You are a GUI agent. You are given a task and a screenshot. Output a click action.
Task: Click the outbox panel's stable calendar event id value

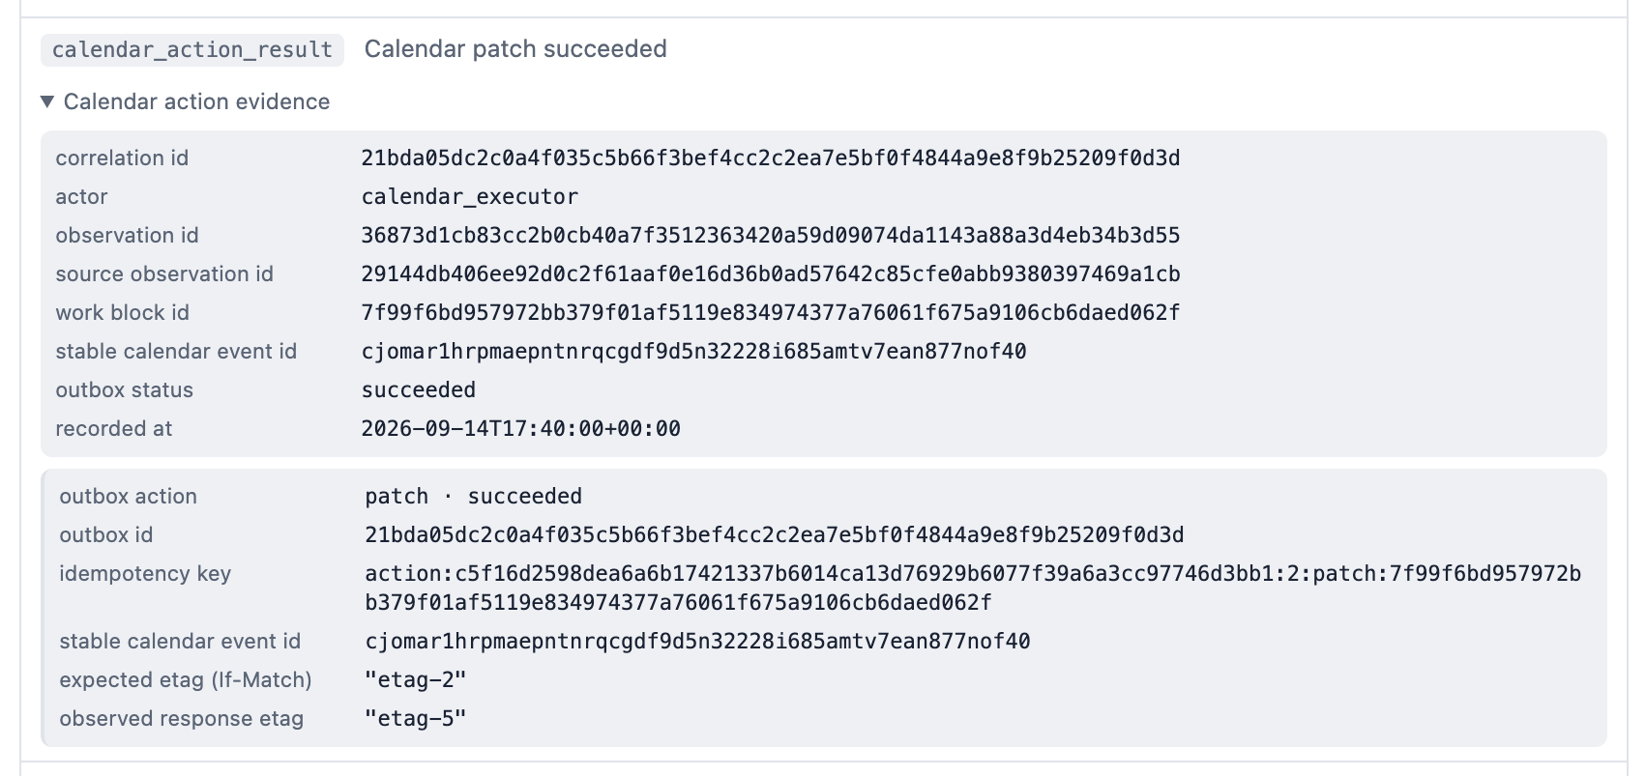coord(697,642)
